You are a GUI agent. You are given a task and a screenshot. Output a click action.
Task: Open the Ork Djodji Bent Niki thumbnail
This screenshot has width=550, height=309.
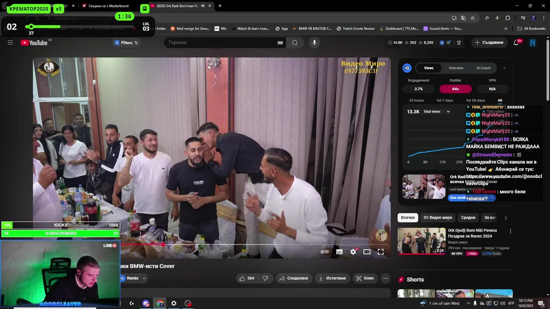point(422,241)
